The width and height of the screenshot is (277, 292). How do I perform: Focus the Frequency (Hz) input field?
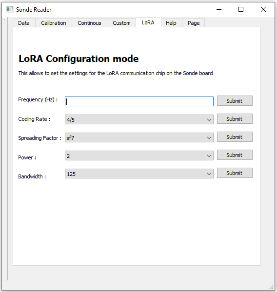[139, 101]
